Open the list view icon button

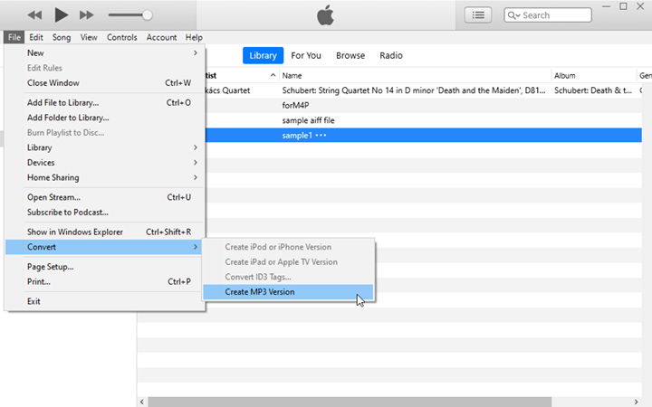coord(478,14)
